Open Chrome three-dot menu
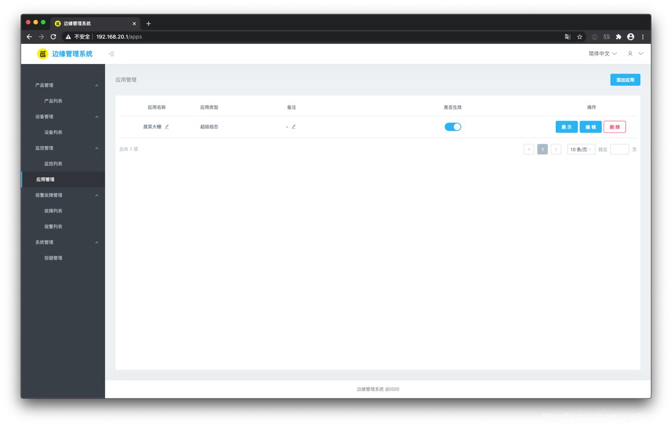The height and width of the screenshot is (426, 672). click(x=643, y=37)
